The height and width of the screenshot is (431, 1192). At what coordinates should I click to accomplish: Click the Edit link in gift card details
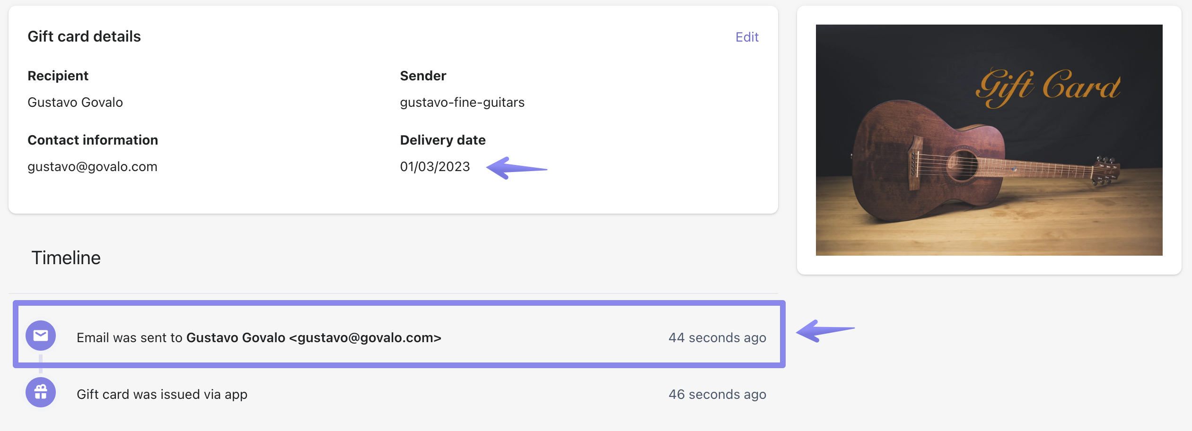(x=746, y=37)
